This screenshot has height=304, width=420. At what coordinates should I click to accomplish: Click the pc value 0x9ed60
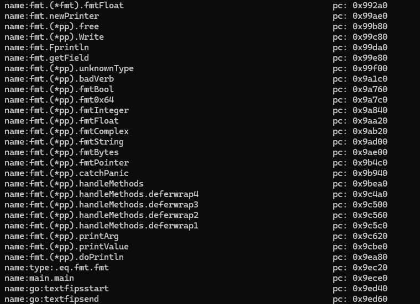370,299
